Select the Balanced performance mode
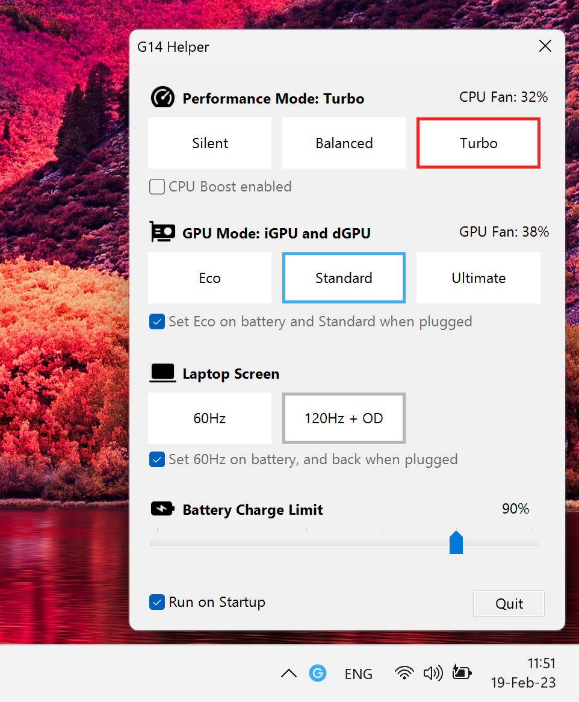 (344, 143)
